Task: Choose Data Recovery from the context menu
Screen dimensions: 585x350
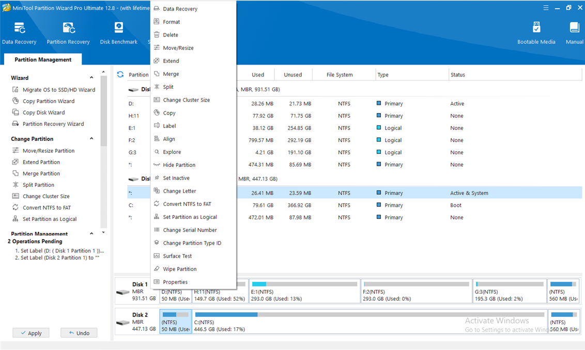Action: coord(193,9)
